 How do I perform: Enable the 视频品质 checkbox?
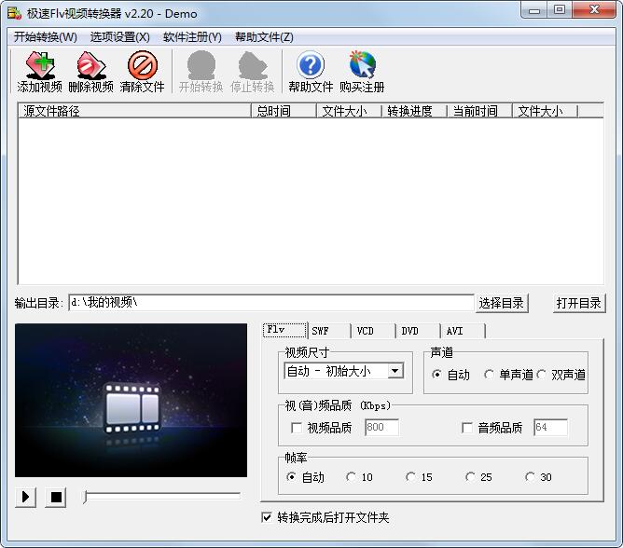tap(297, 428)
